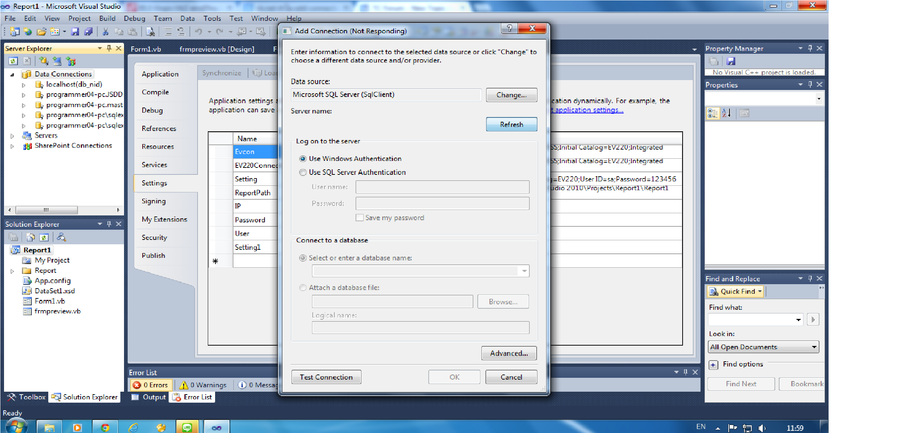Click the Connect to Server icon in Server Explorer
This screenshot has width=916, height=433.
tap(57, 61)
